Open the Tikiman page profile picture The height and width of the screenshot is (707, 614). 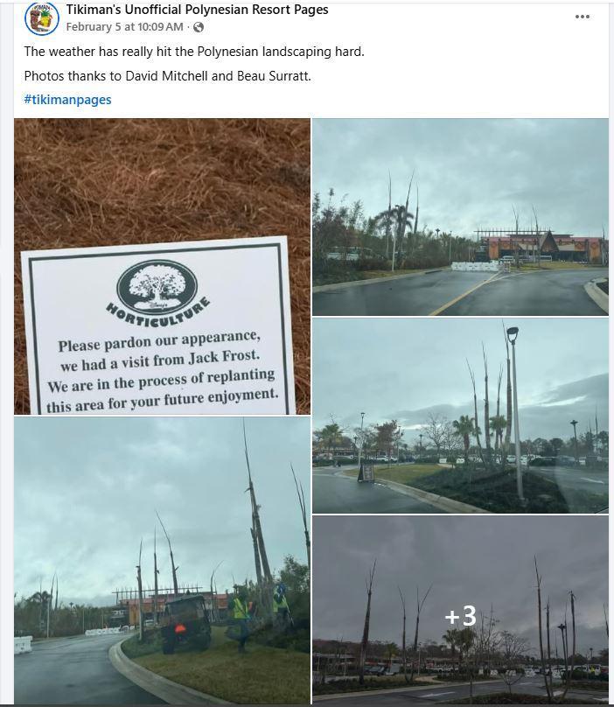42,18
